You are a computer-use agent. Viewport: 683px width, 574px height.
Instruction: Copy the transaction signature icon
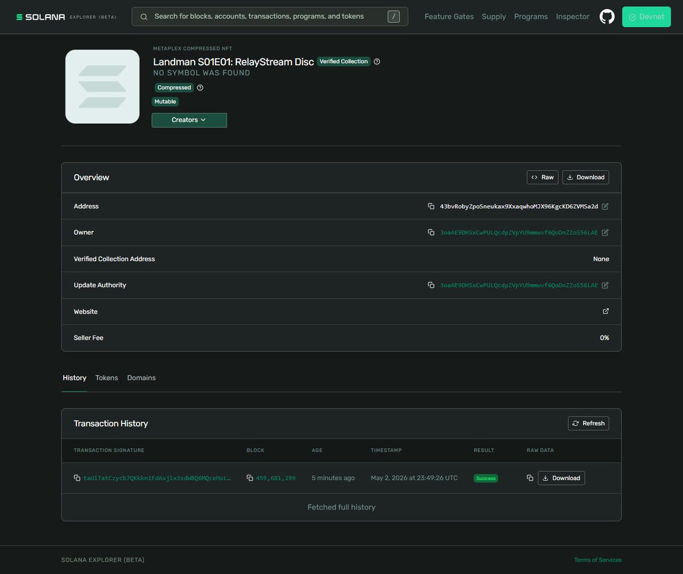[77, 478]
